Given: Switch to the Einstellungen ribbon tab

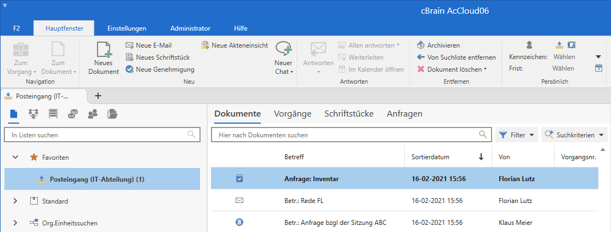Looking at the screenshot, I should point(127,28).
